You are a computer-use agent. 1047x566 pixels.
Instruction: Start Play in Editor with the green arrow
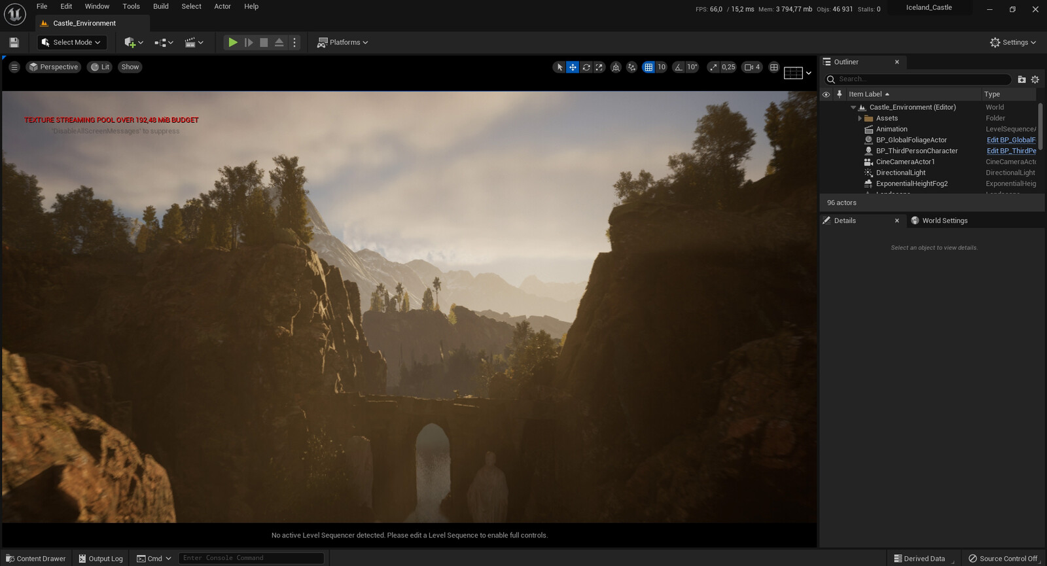(x=232, y=42)
